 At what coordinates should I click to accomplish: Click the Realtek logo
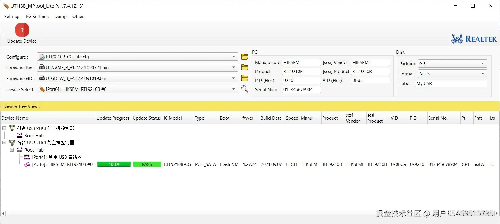(x=474, y=39)
